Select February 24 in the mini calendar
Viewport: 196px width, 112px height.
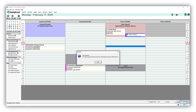point(9,28)
